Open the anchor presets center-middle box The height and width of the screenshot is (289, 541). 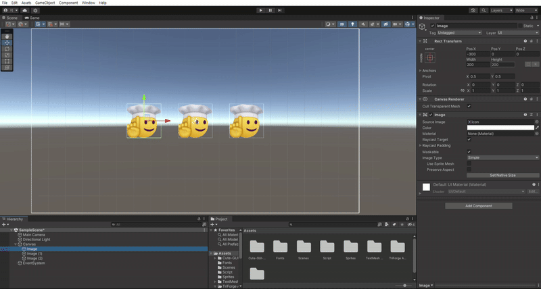click(430, 58)
